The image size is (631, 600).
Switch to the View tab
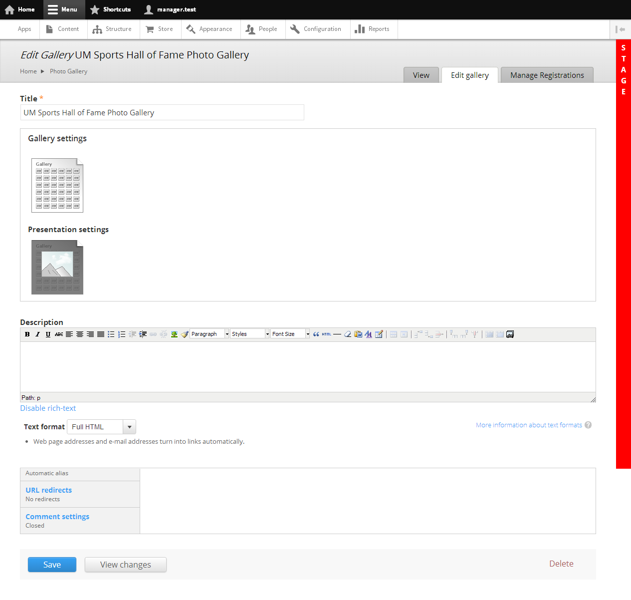coord(421,75)
